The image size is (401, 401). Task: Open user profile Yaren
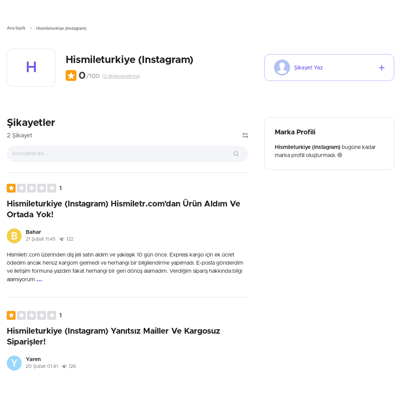[x=33, y=359]
